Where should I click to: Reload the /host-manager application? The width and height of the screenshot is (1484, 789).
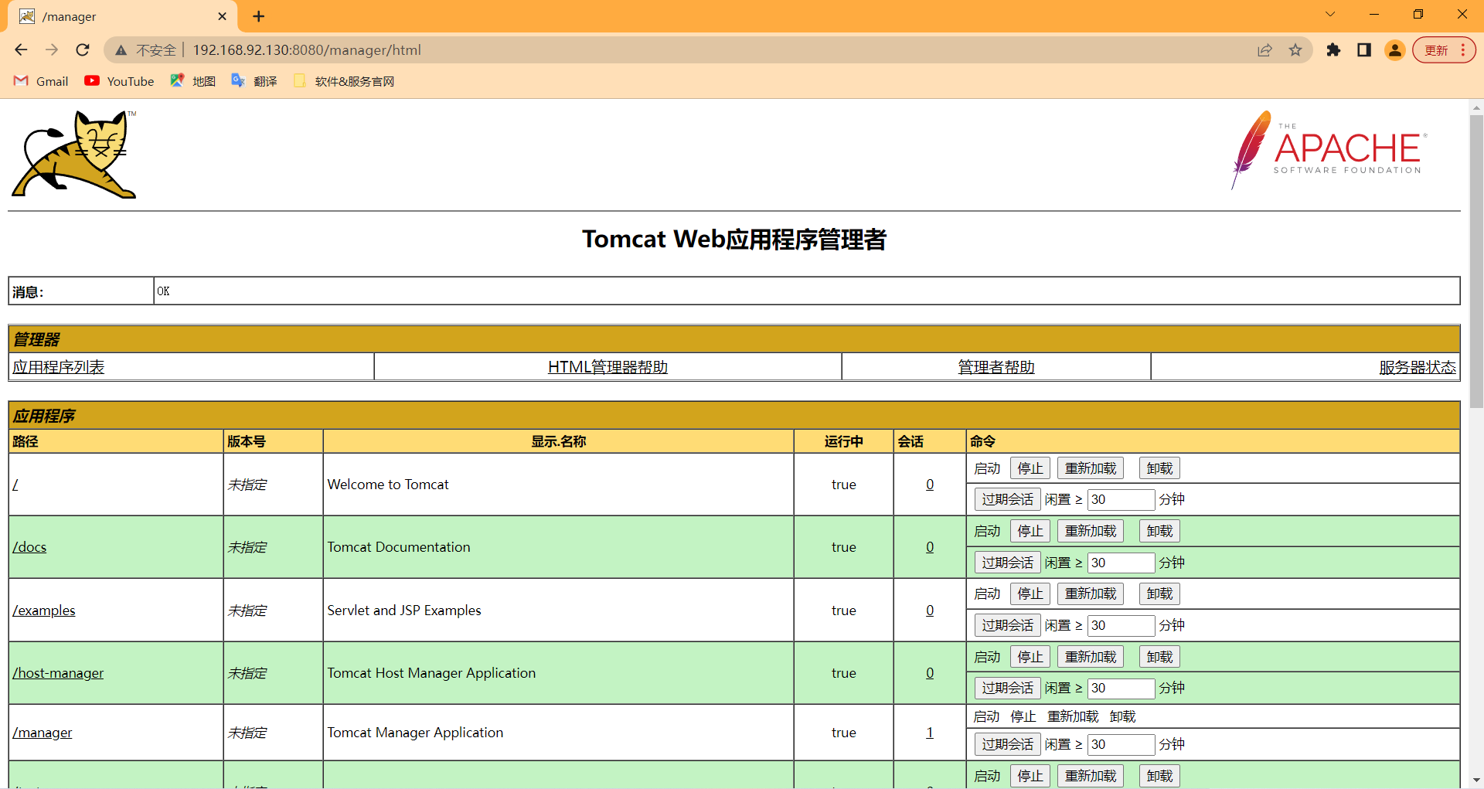1091,657
